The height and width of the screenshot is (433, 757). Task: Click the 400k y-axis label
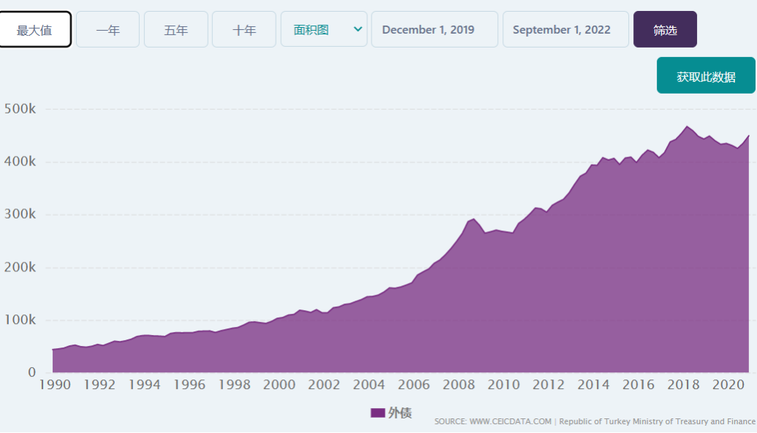pos(20,162)
